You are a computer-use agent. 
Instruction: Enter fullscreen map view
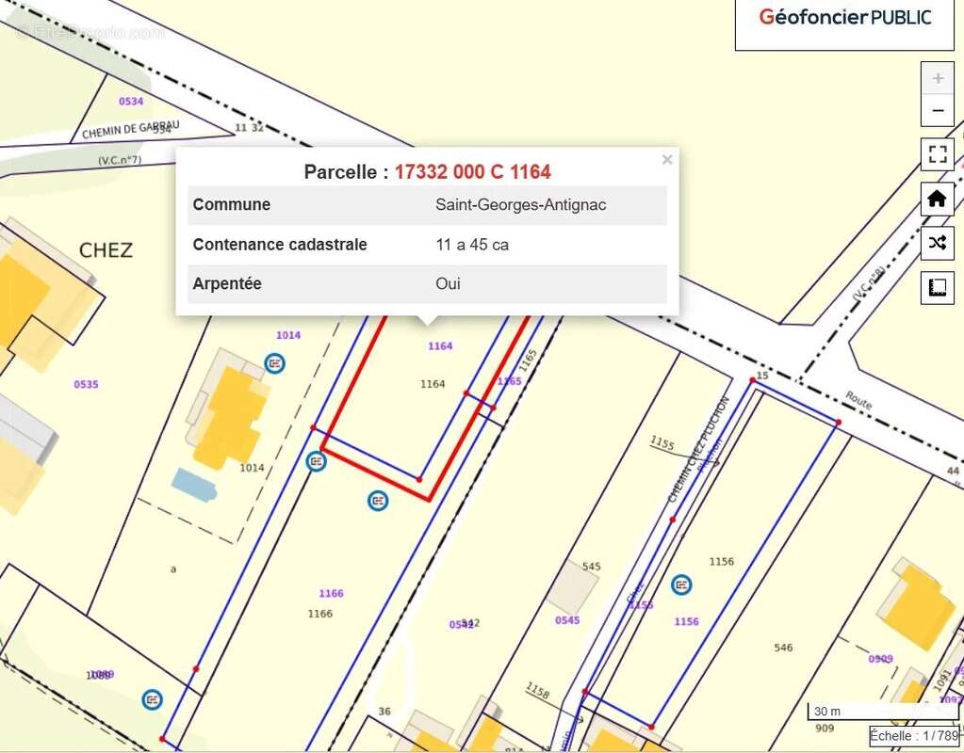pos(937,154)
